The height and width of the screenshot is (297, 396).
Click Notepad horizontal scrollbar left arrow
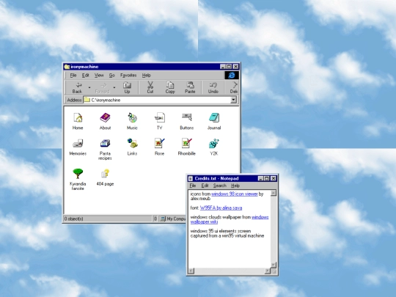pyautogui.click(x=191, y=271)
